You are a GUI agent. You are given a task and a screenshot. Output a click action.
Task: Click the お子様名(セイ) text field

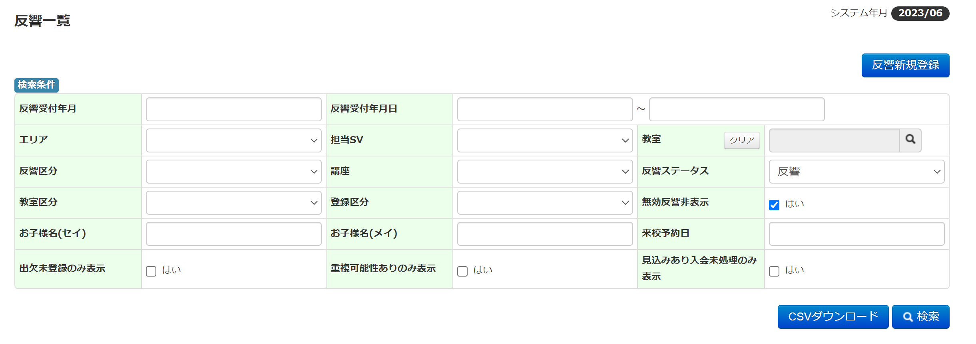click(x=233, y=233)
